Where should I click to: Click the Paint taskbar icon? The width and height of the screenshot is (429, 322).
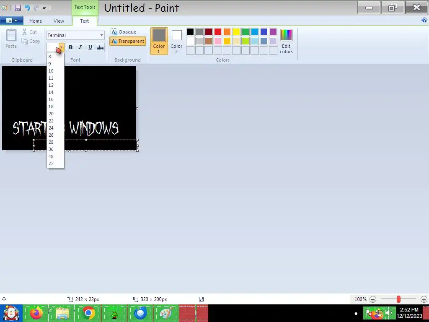166,313
